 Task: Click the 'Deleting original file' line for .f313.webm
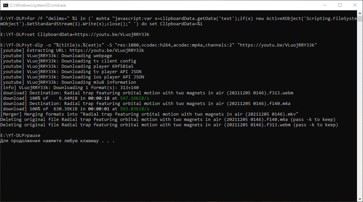[x=169, y=125]
